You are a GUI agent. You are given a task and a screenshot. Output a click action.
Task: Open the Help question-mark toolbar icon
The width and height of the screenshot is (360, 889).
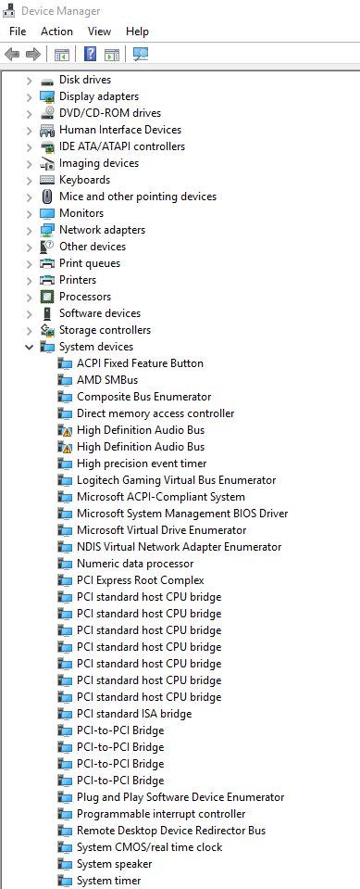click(x=90, y=55)
